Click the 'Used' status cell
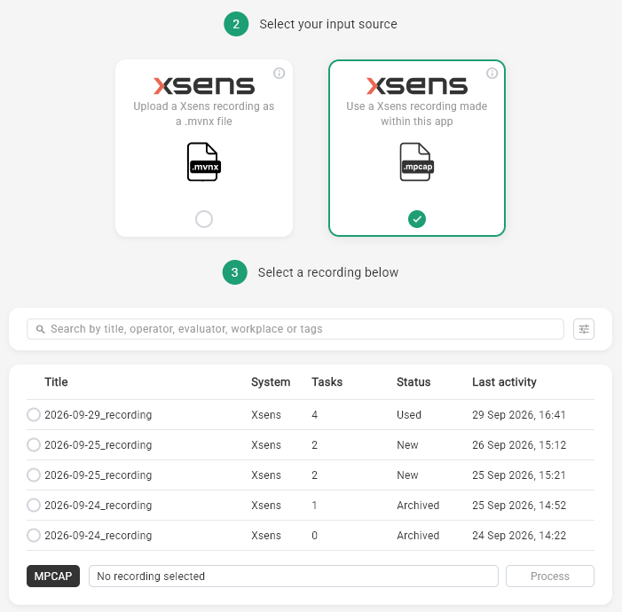Screen dimensions: 622x612 [x=408, y=414]
